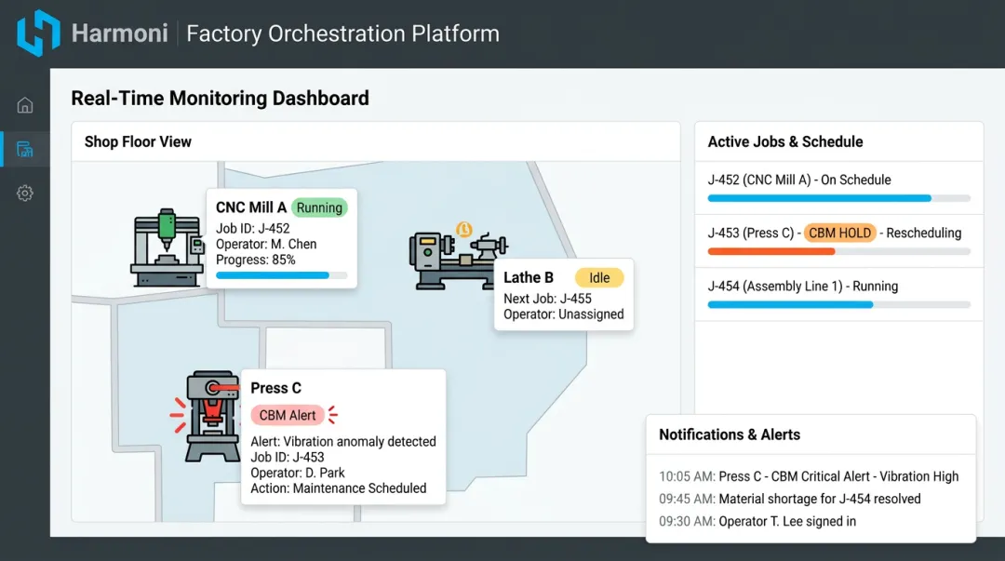Image resolution: width=1005 pixels, height=561 pixels.
Task: Click the orange clock badge on lathe
Action: pos(464,230)
